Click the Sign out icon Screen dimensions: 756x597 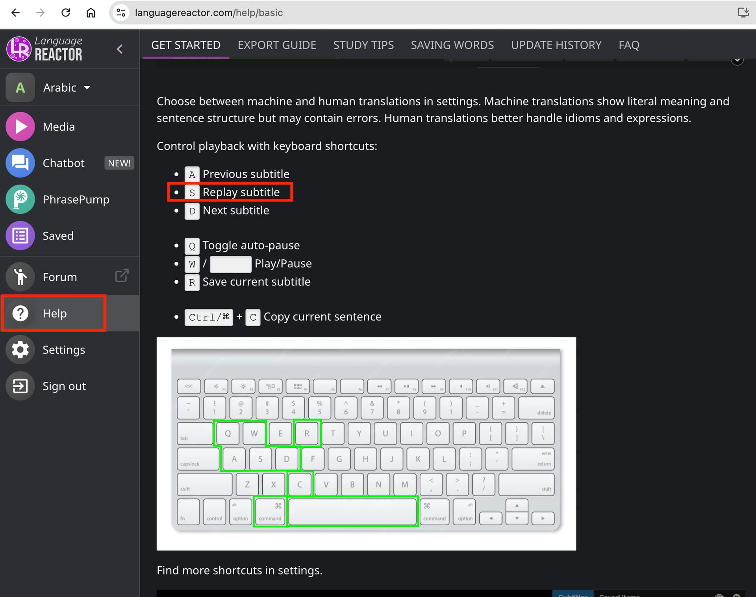click(20, 386)
